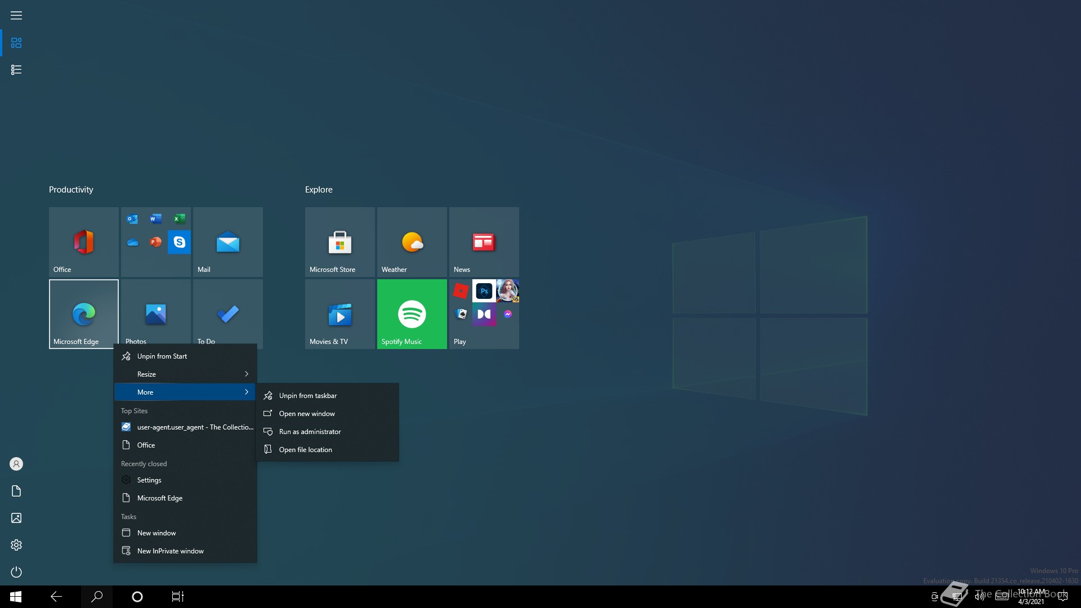Viewport: 1081px width, 608px height.
Task: Switch to Pinned tiles view
Action: point(16,43)
